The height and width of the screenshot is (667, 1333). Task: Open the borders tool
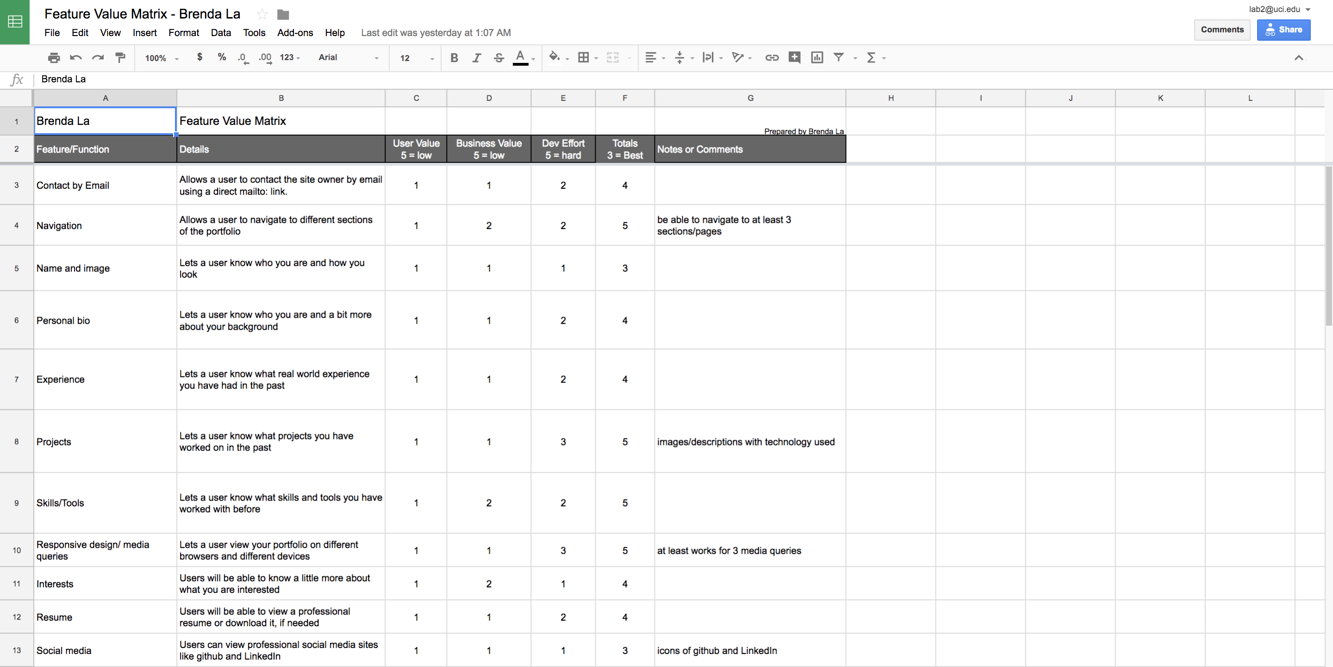click(x=584, y=58)
